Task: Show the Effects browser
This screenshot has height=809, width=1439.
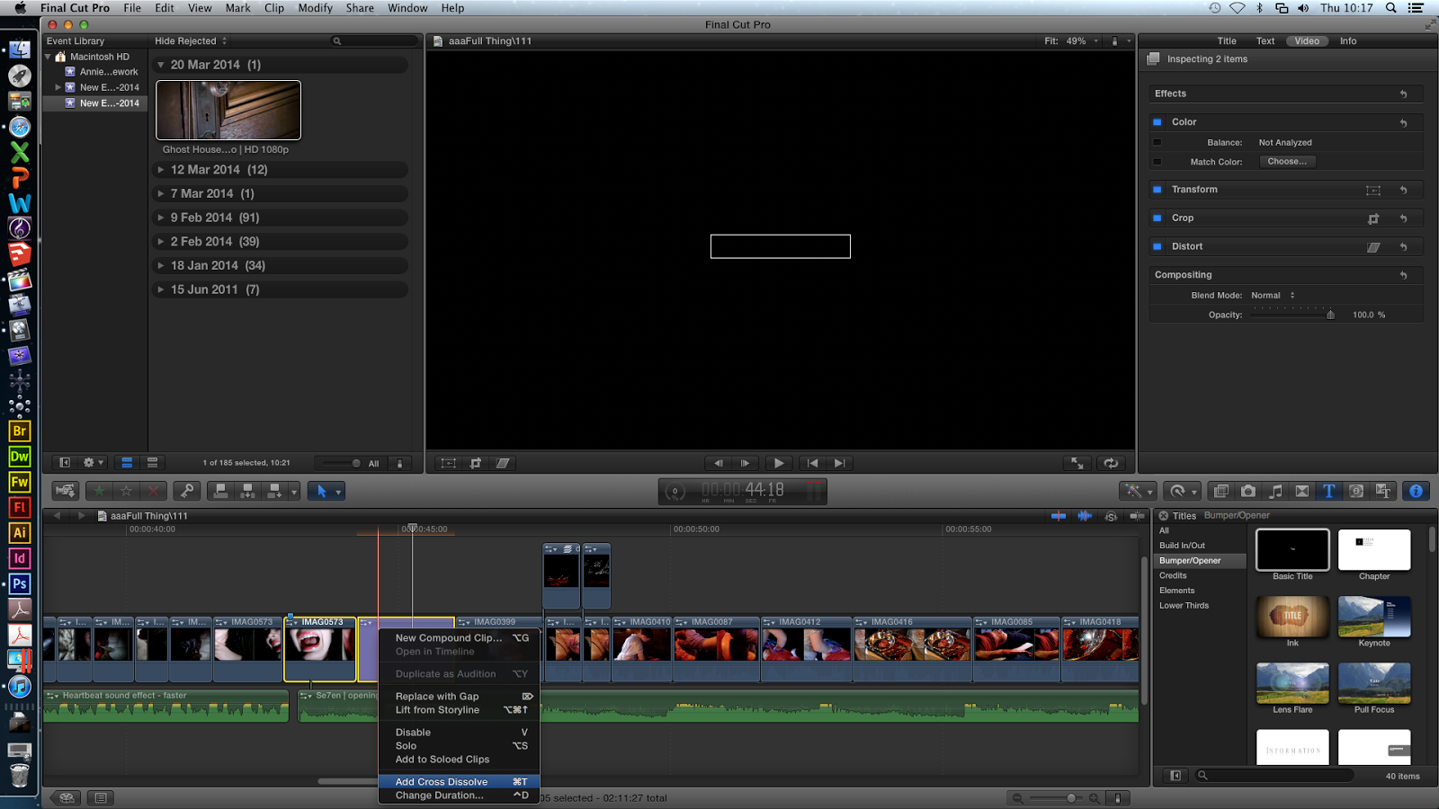Action: [x=1220, y=491]
